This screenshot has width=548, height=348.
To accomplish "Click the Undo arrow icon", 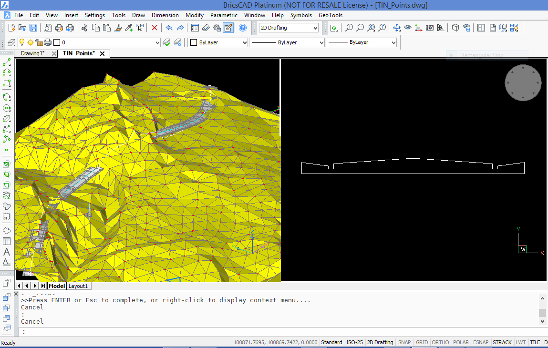I will [x=169, y=28].
